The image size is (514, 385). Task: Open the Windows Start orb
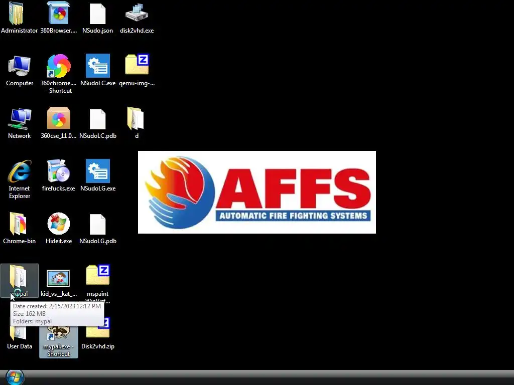[15, 377]
